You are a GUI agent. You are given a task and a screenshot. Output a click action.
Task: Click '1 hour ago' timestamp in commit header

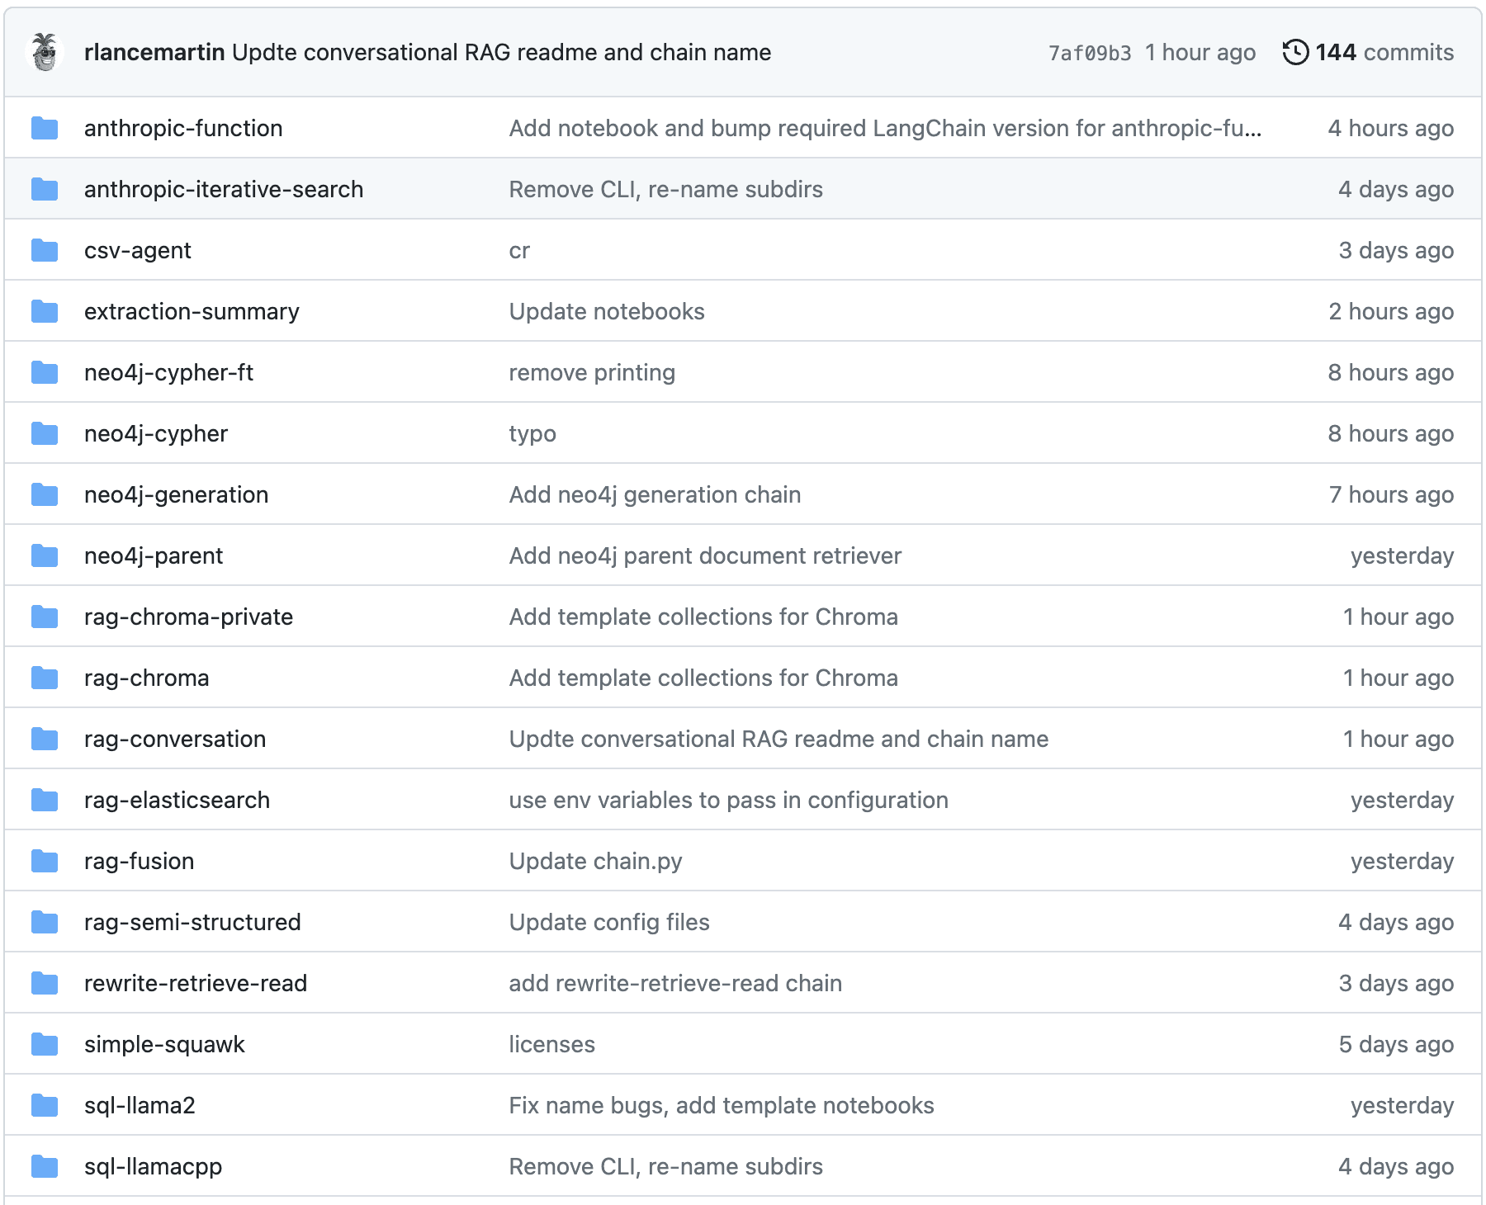click(1200, 52)
